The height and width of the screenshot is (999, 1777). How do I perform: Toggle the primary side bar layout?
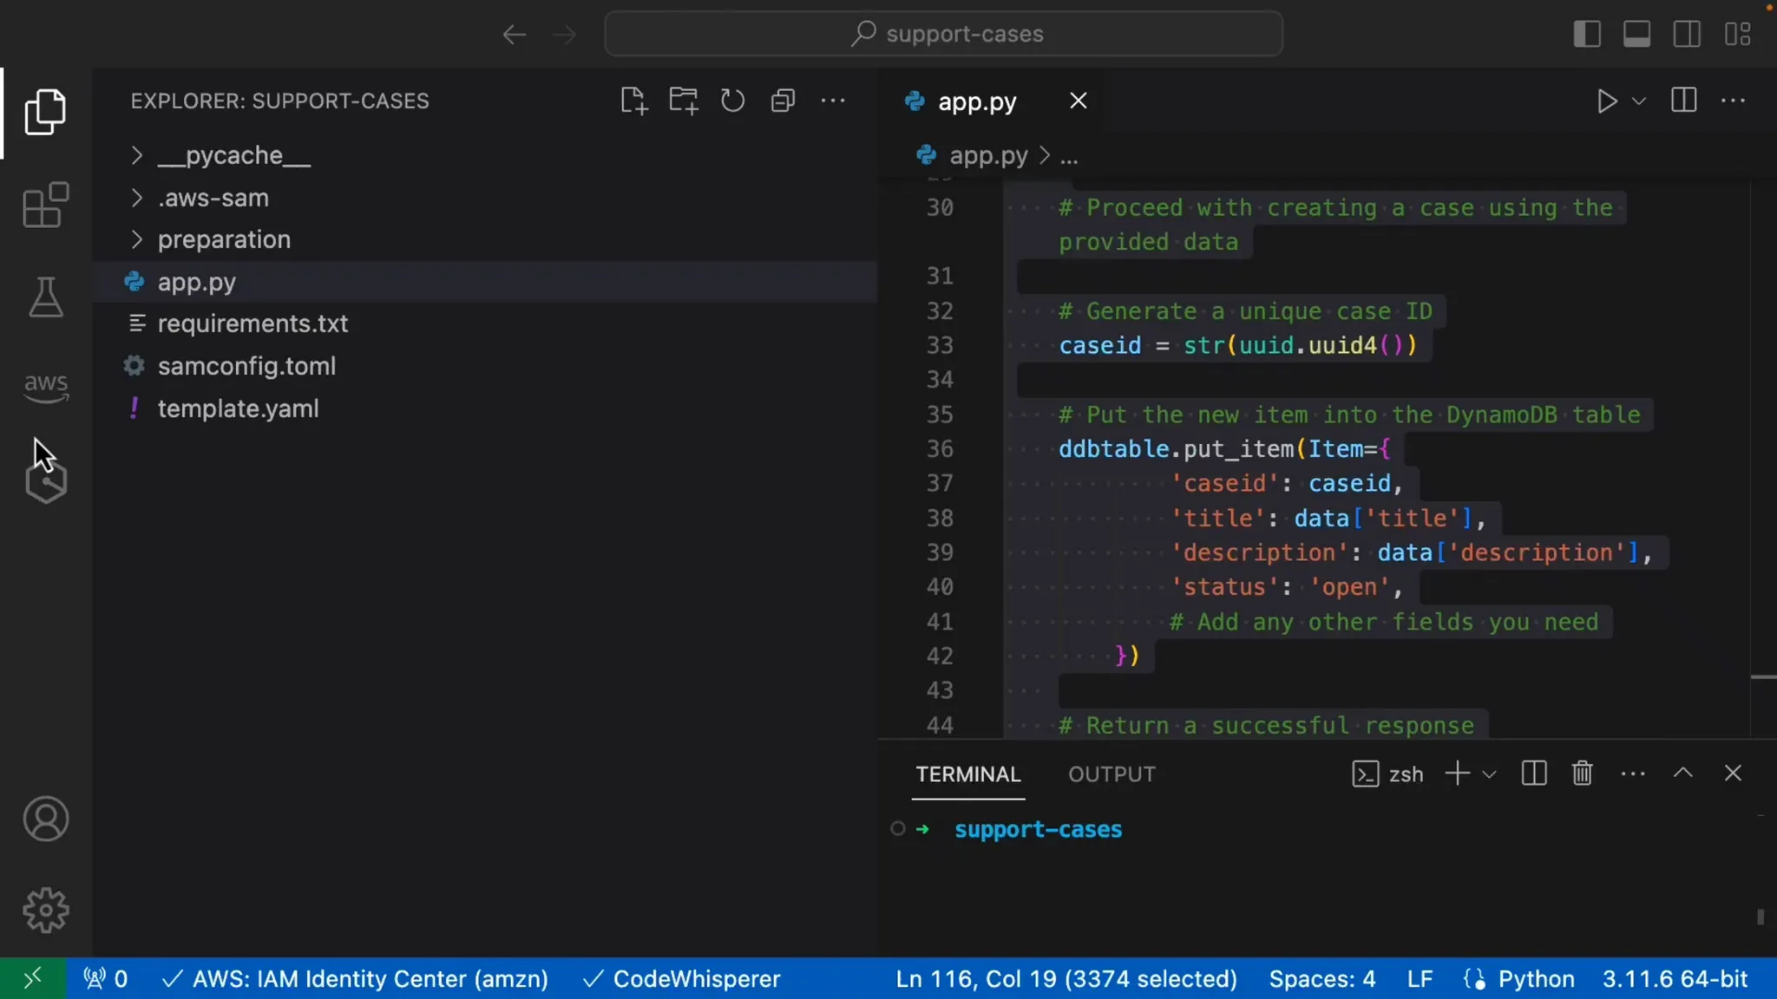click(x=1587, y=34)
